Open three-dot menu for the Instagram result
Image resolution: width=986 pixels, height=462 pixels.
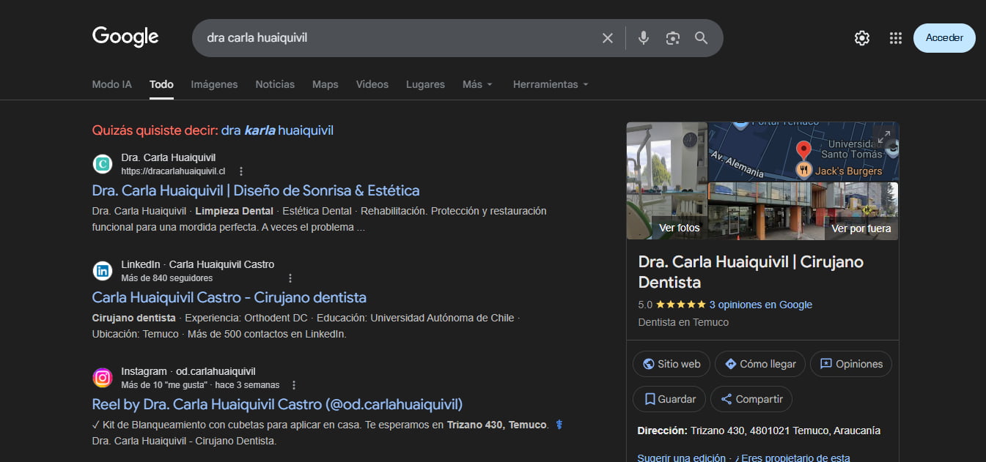point(294,385)
